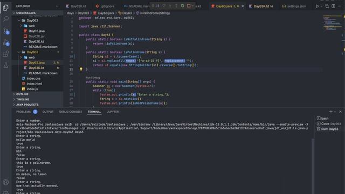
Task: Open run options dropdown arrow
Action: click(x=321, y=6)
